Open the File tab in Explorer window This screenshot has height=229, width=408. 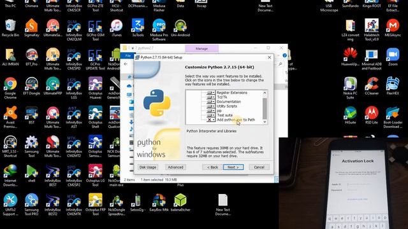(127, 56)
